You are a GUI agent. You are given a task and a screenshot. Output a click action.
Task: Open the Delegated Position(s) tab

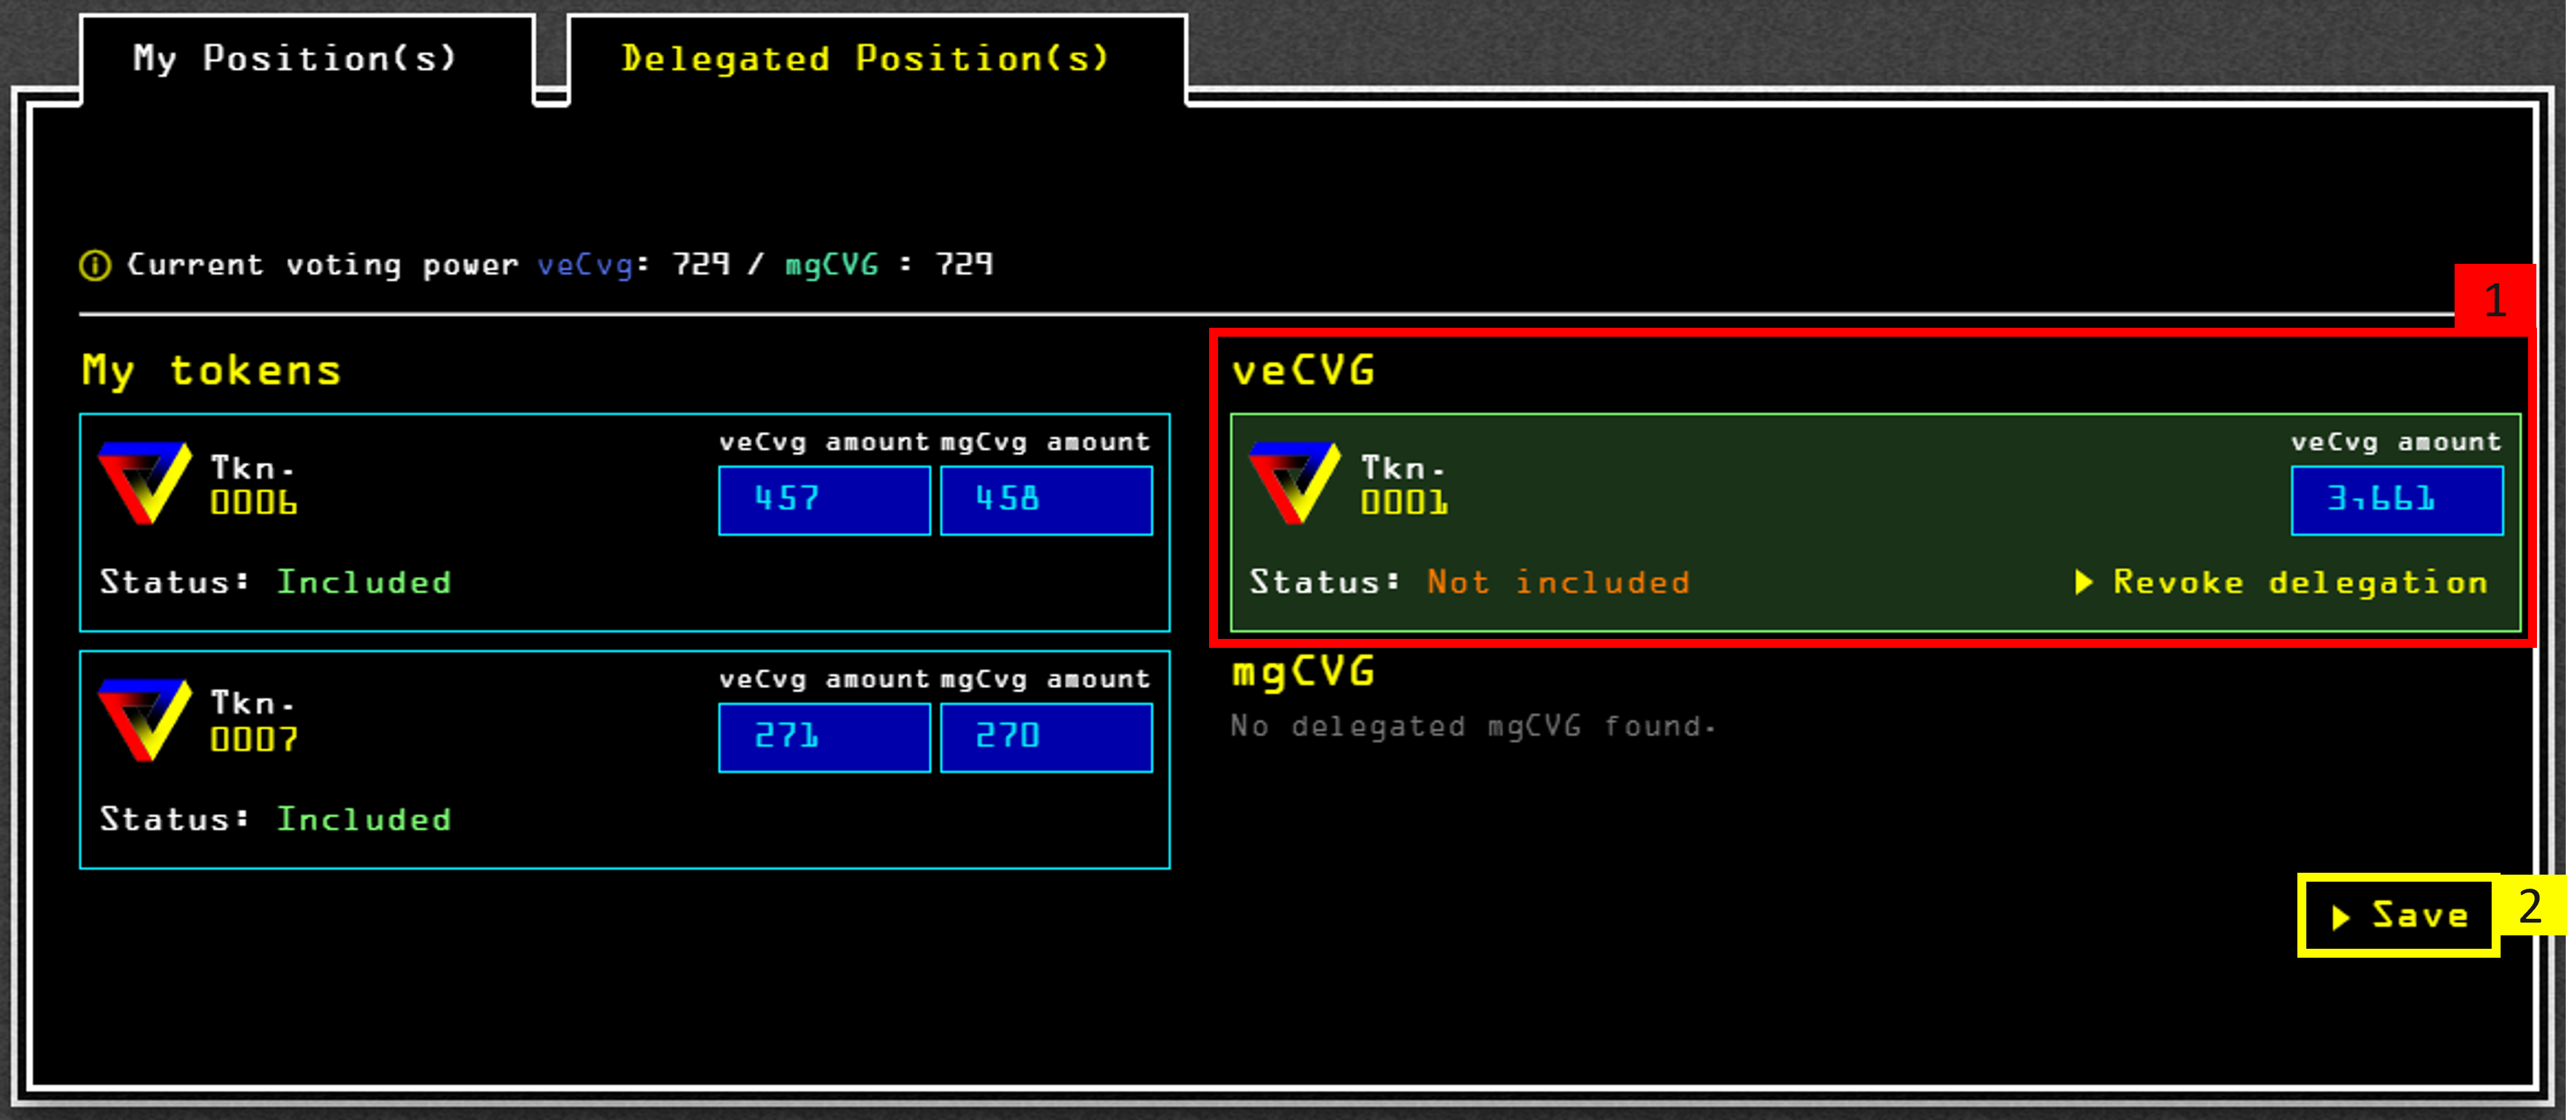tap(865, 58)
